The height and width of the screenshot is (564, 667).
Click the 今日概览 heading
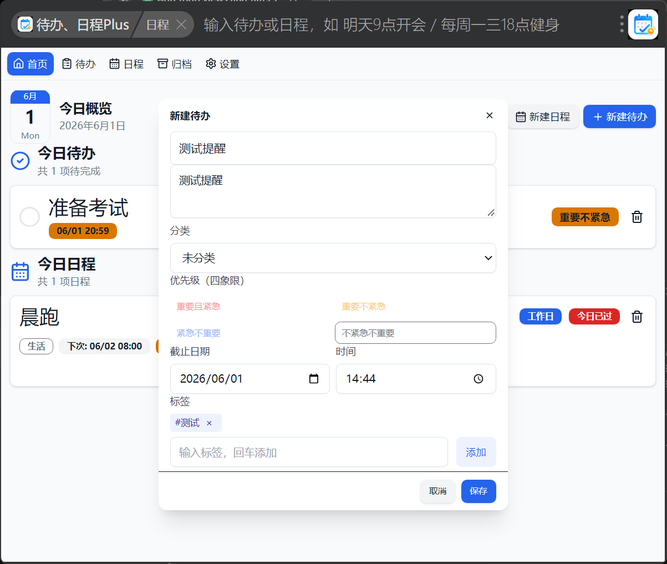[x=85, y=109]
